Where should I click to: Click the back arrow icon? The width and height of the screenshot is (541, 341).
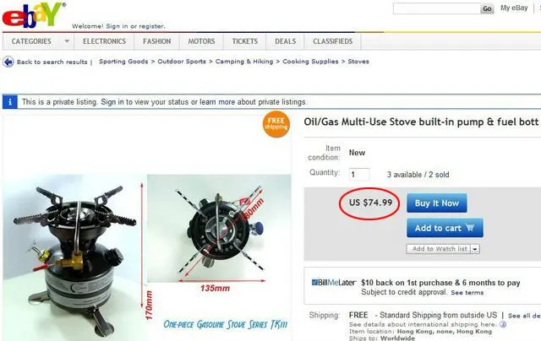coord(8,62)
